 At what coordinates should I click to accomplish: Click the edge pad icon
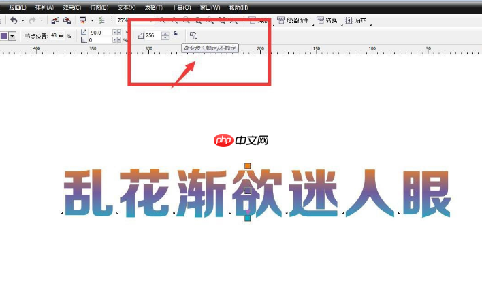tap(84, 39)
